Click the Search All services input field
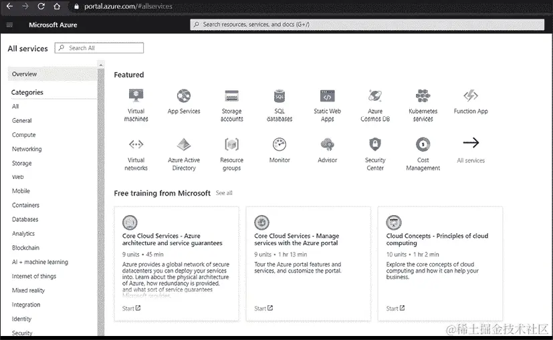 tap(99, 48)
